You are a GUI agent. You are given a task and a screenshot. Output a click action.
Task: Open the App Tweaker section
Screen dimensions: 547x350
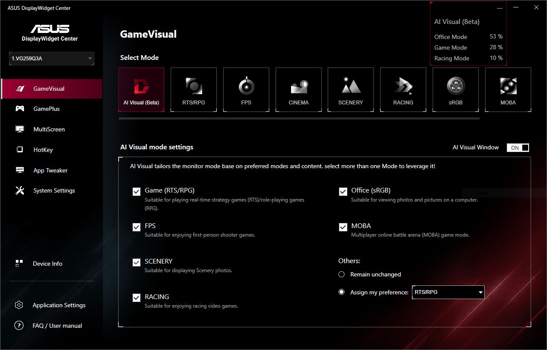50,170
